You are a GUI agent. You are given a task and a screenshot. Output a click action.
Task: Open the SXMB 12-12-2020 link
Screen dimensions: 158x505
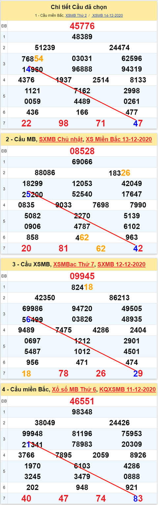tap(121, 264)
